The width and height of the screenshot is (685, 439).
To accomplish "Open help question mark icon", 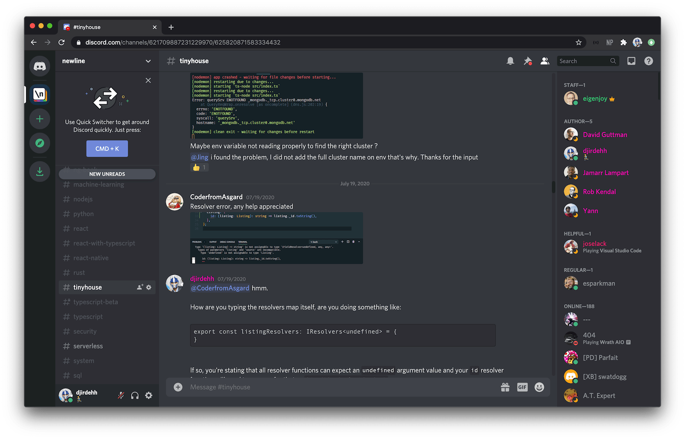I will coord(649,61).
